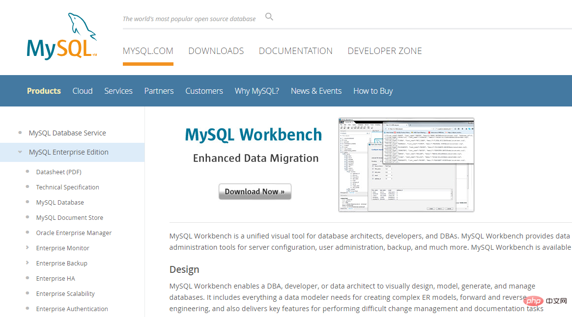The image size is (572, 317).
Task: Open the Enterprise Backup link
Action: pyautogui.click(x=61, y=264)
